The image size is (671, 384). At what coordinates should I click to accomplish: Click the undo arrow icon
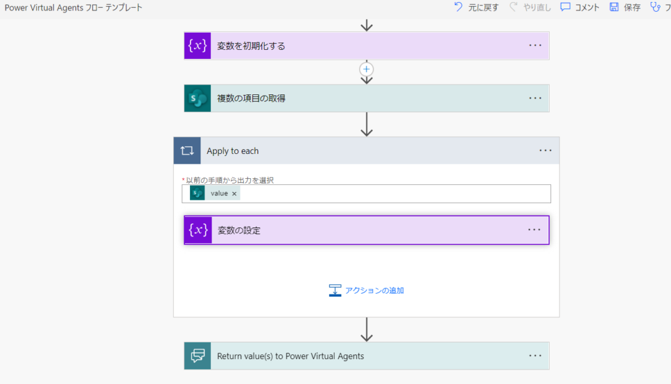coord(458,7)
